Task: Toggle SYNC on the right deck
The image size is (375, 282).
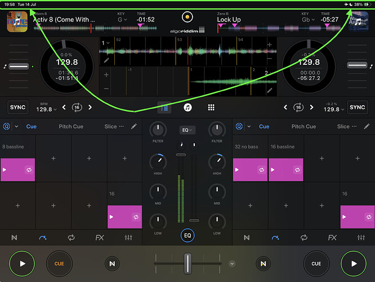Action: pos(358,107)
